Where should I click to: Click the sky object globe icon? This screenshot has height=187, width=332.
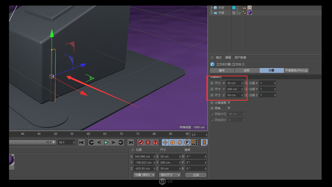215,8
